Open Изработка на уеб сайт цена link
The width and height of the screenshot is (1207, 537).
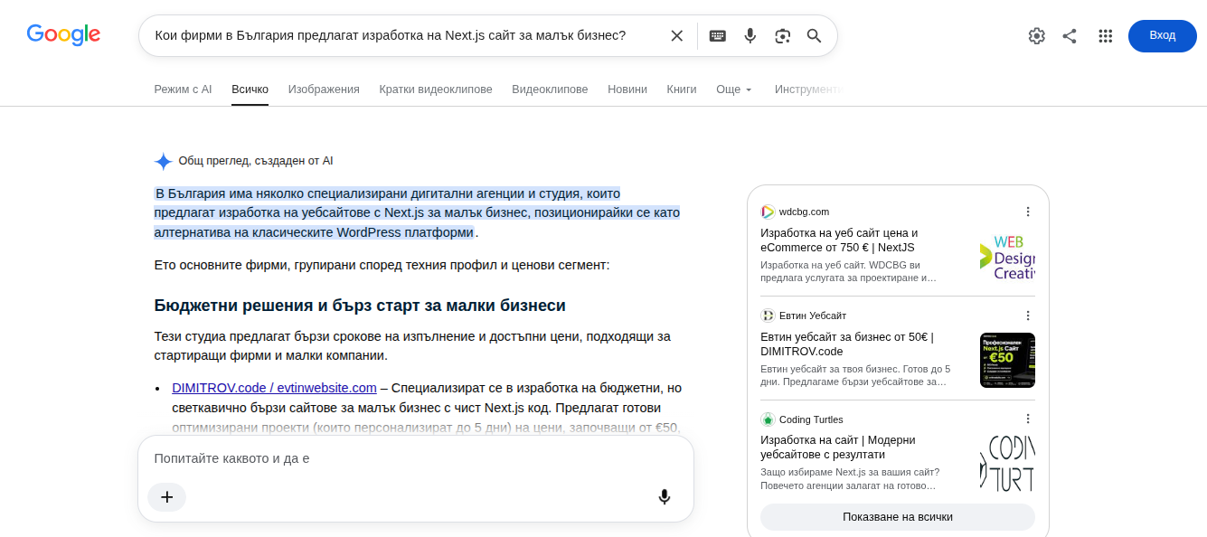click(839, 240)
